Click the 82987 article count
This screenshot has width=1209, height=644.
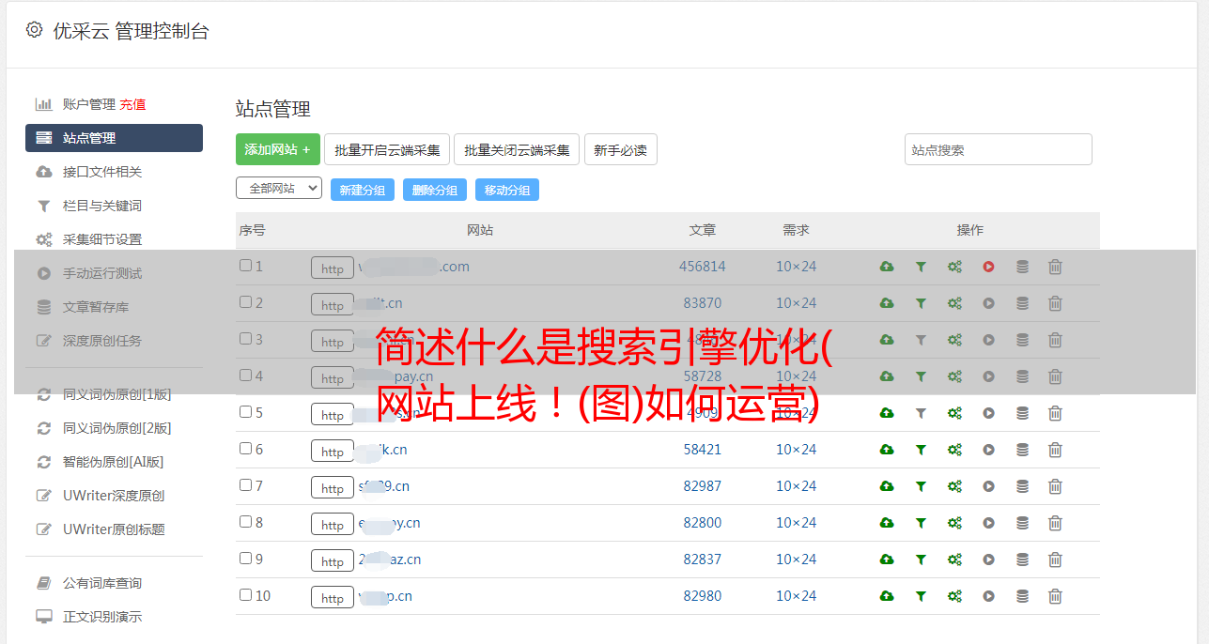[x=703, y=486]
